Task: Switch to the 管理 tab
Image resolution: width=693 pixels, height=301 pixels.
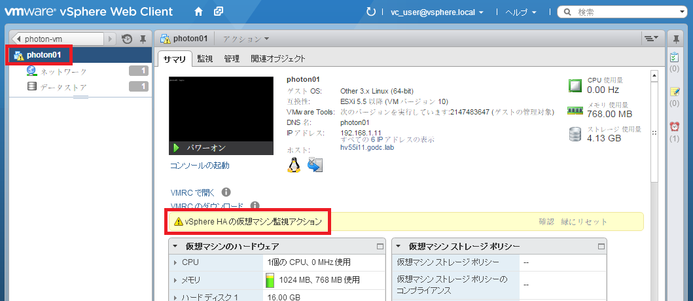Action: [x=232, y=58]
